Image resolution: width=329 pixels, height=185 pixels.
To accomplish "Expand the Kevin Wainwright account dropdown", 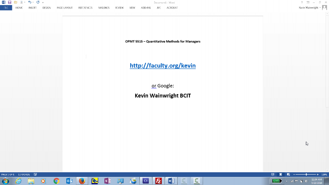I will click(320, 8).
